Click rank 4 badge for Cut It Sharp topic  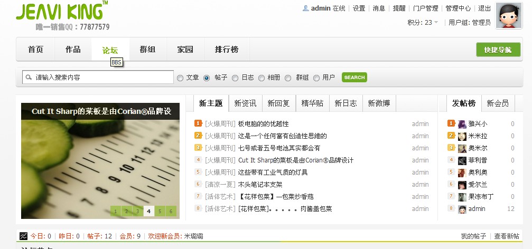coord(198,159)
